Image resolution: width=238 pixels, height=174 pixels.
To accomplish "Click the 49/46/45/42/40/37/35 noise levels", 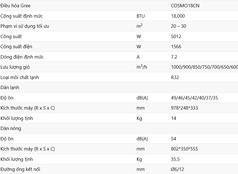I will [194, 98].
